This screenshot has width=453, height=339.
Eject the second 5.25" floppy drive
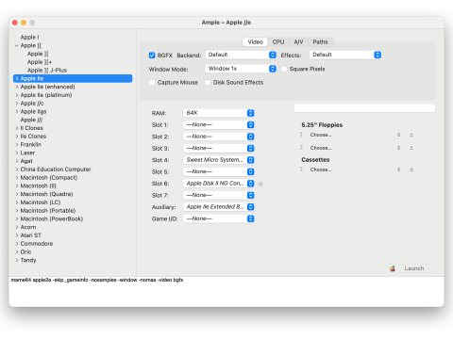coord(411,148)
